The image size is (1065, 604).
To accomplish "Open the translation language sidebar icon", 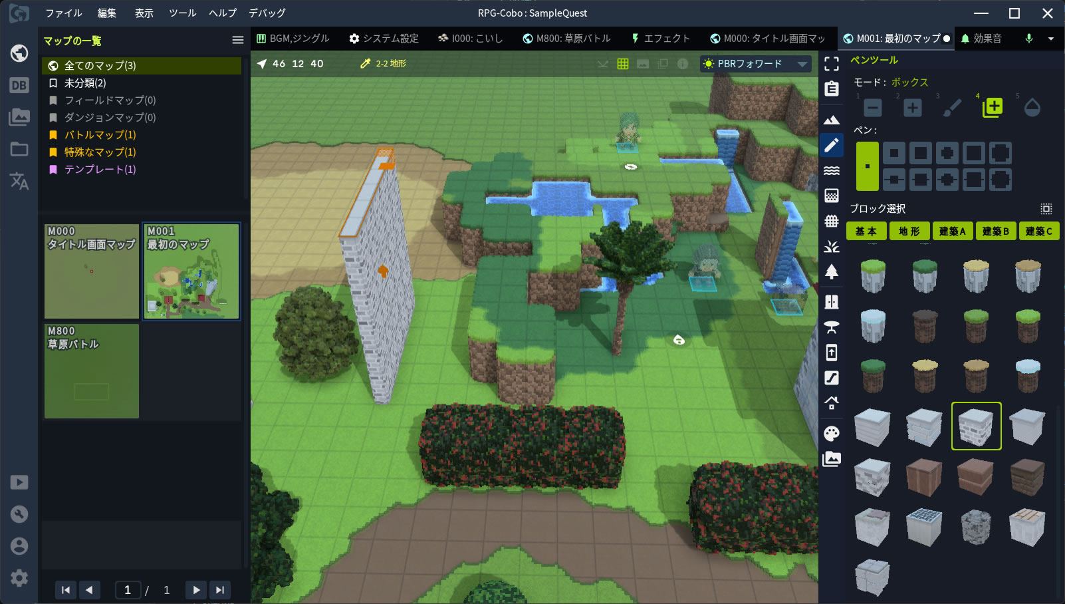I will (19, 181).
